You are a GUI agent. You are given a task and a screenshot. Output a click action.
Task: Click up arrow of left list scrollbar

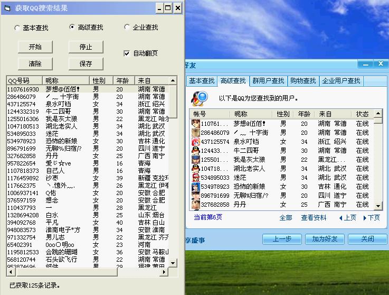tap(173, 80)
